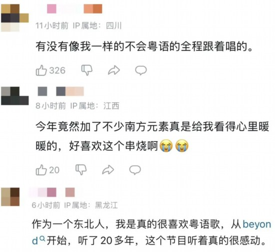Select the comment about southern elements this year
The height and width of the screenshot is (252, 275).
pos(152,136)
